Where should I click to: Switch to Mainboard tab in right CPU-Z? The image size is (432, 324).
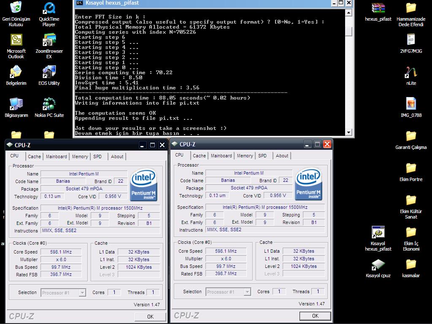(221, 156)
